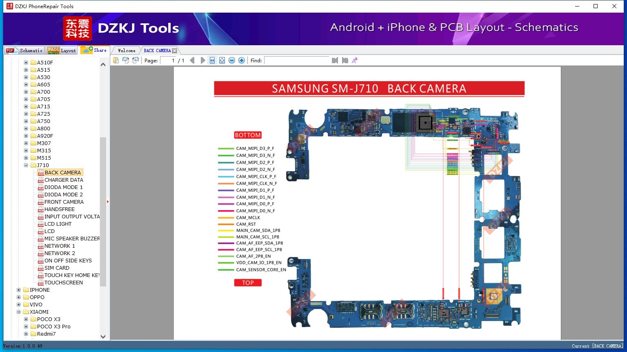Open the TOUCHSCREEN document
The image size is (627, 352).
point(64,283)
